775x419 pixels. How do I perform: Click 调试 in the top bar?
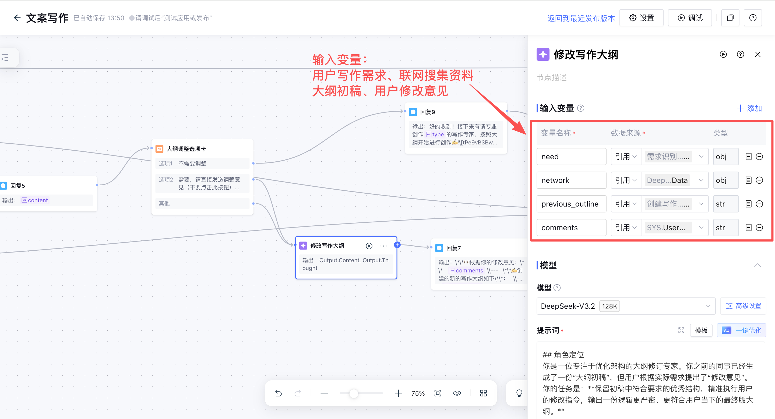(x=690, y=18)
